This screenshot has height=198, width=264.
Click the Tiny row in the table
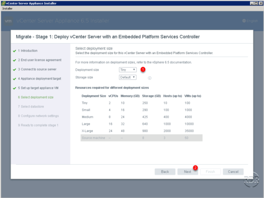(x=141, y=103)
